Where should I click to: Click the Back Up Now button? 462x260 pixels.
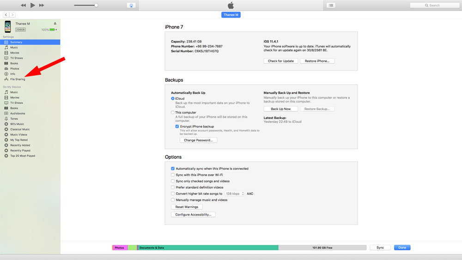[280, 109]
